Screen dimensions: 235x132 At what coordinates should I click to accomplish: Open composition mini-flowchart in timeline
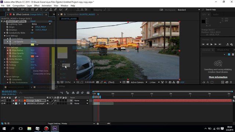61,93
